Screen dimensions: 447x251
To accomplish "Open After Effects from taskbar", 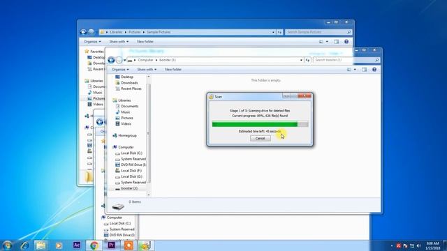I will pyautogui.click(x=77, y=245).
